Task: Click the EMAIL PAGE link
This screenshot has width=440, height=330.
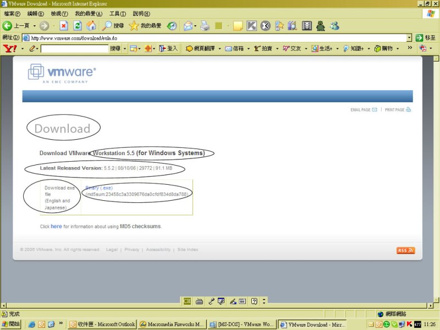Action: coord(364,109)
